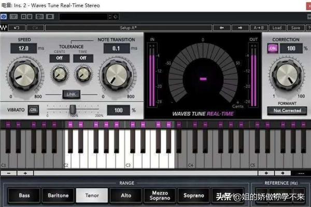Go to next preset with right arrow

point(239,27)
